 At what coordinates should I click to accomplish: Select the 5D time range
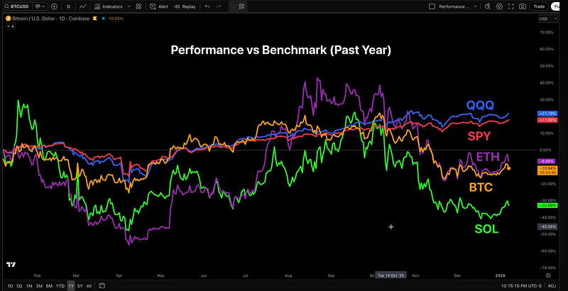(19, 286)
